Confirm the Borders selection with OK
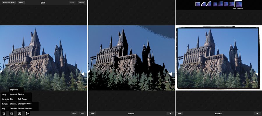 point(257,113)
